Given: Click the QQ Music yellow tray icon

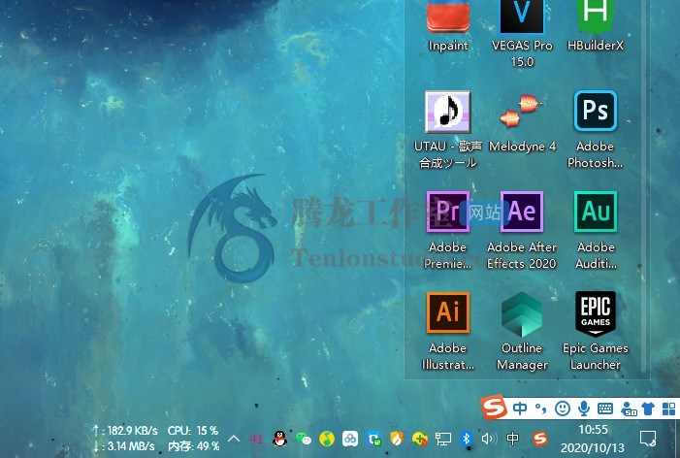Looking at the screenshot, I should pos(327,439).
